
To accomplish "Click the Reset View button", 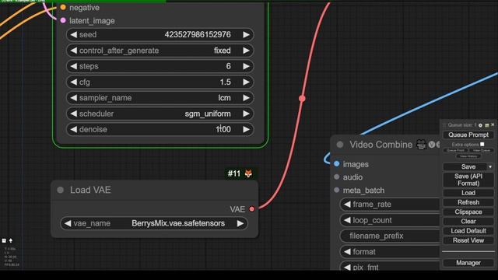I will click(x=468, y=240).
